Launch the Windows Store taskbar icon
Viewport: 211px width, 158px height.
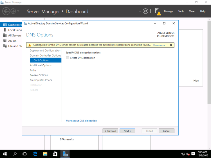(55, 154)
